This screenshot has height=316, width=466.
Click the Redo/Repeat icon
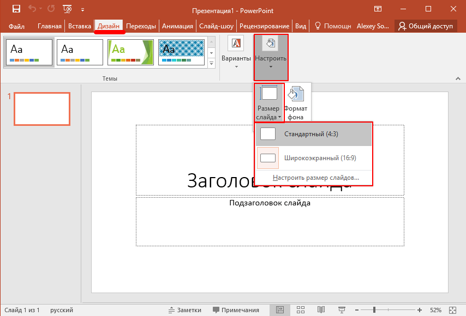pyautogui.click(x=51, y=9)
